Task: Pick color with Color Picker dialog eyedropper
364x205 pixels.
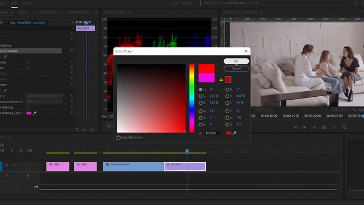Action: [235, 133]
